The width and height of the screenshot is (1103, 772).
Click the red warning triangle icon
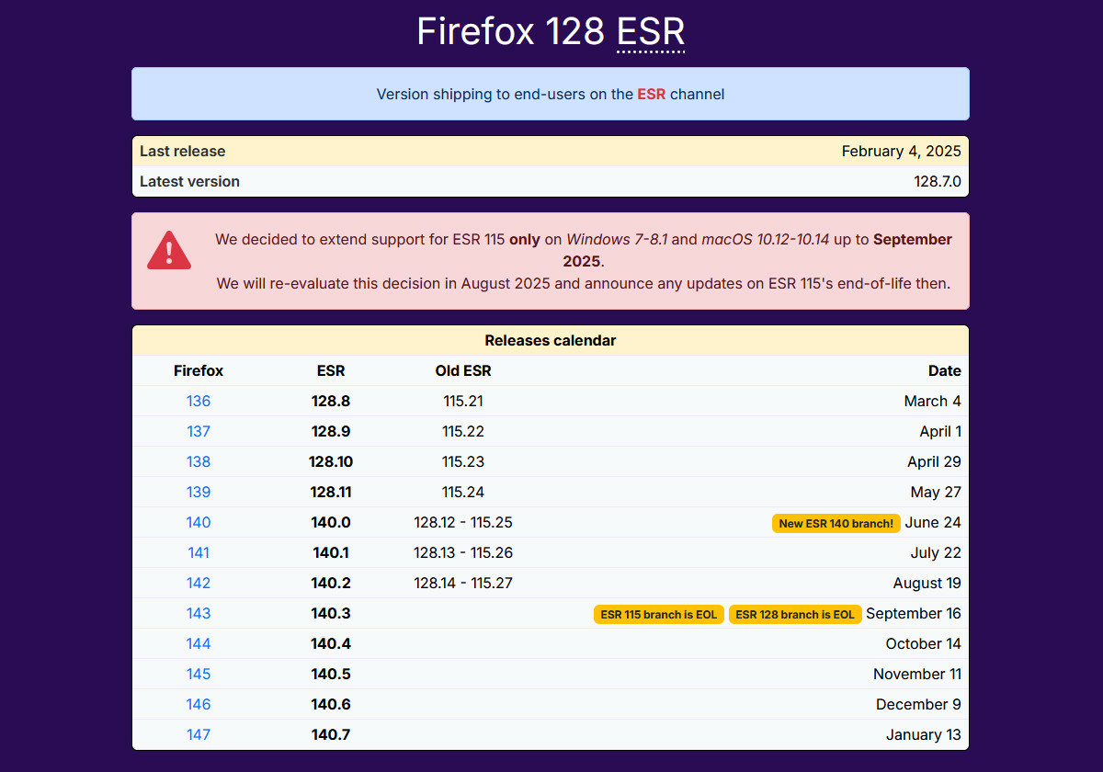pyautogui.click(x=169, y=250)
